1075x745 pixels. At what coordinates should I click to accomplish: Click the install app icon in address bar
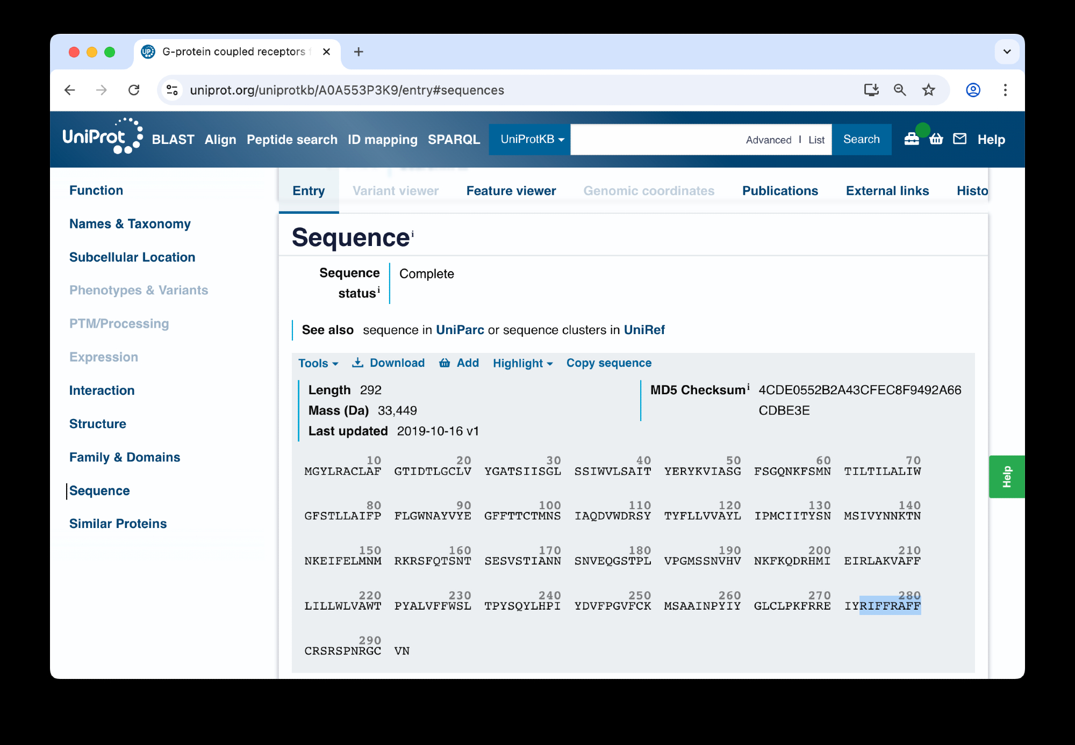click(x=871, y=90)
